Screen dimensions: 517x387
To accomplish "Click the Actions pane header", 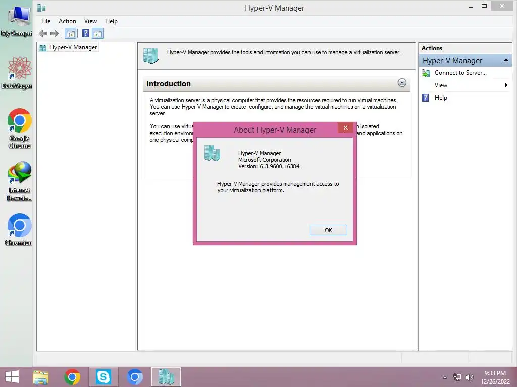I will coord(466,48).
